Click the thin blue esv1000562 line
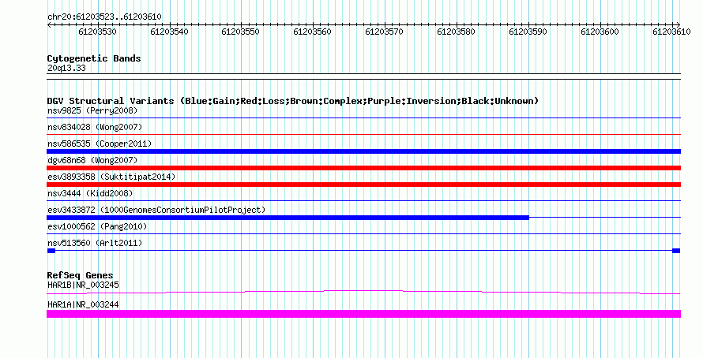Viewport: 703px width, 358px height. click(363, 234)
